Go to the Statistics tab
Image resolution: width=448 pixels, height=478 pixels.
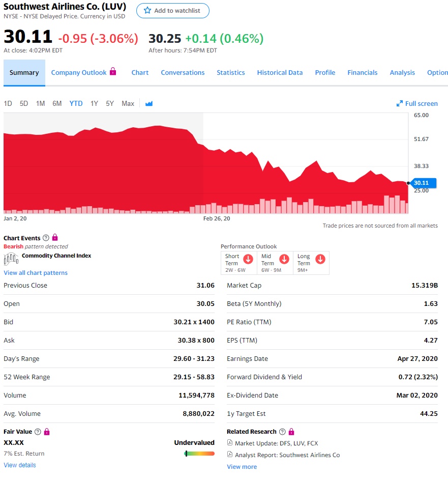[230, 73]
